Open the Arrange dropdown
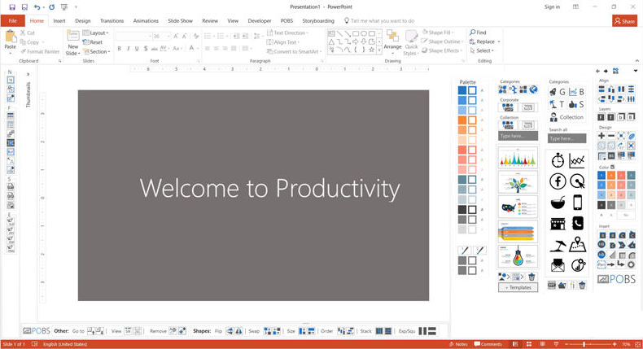643x349 pixels. [x=392, y=42]
